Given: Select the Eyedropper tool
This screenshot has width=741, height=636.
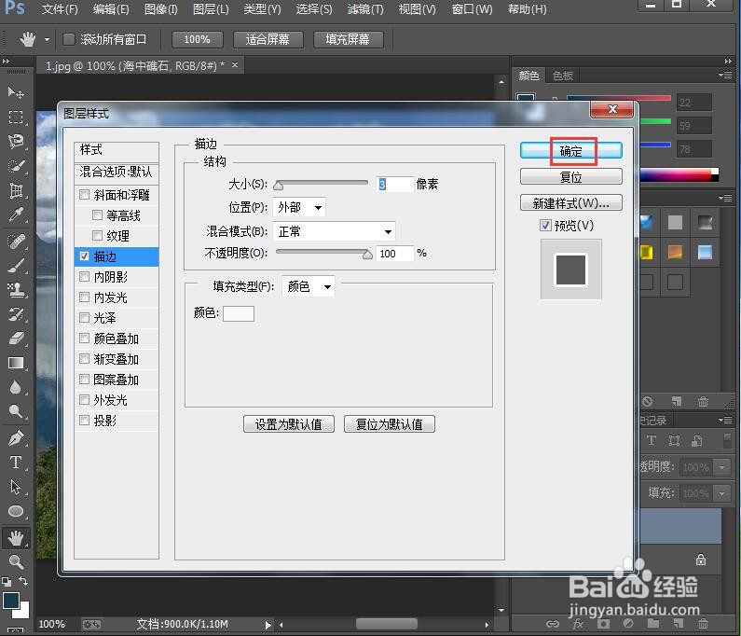Looking at the screenshot, I should click(16, 215).
